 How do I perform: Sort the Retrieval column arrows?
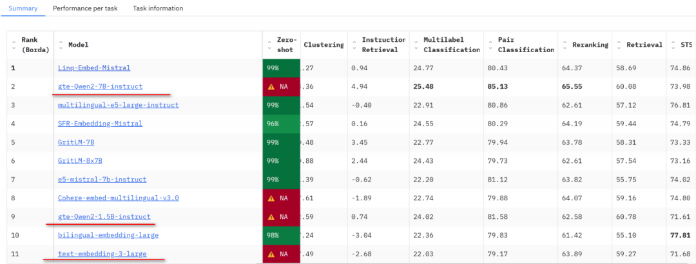point(619,45)
